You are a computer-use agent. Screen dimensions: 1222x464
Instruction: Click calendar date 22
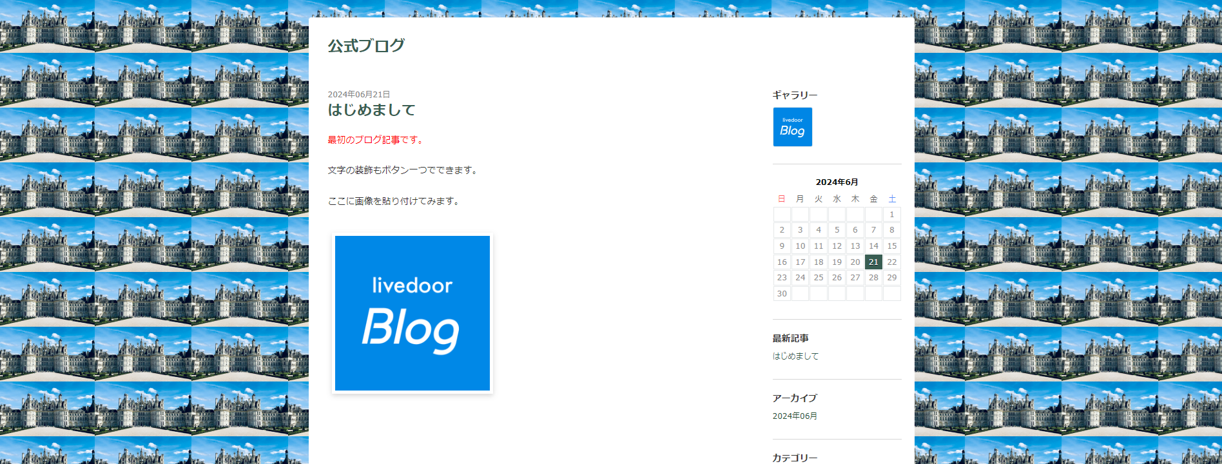tap(892, 262)
